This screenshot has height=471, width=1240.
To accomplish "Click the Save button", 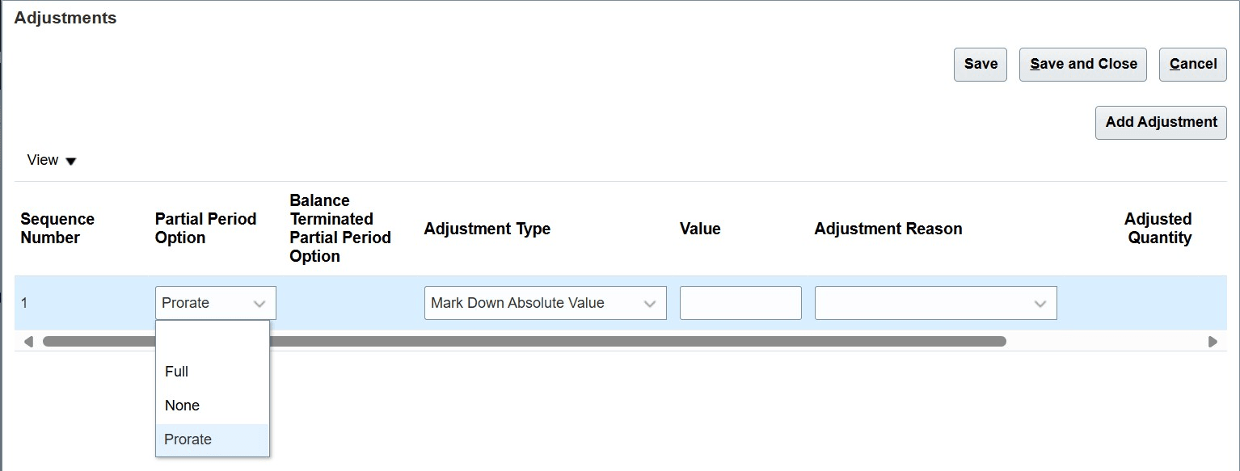I will click(x=980, y=64).
